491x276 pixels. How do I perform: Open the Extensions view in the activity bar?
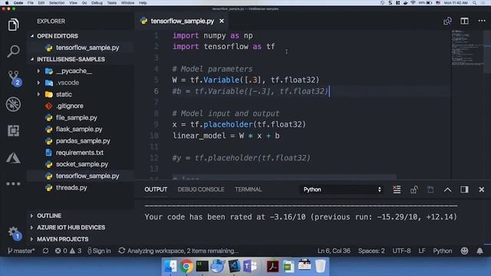[x=13, y=130]
